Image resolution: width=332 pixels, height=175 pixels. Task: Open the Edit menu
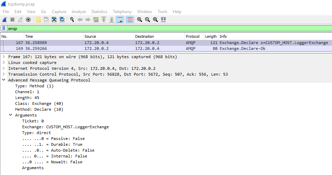pos(18,12)
